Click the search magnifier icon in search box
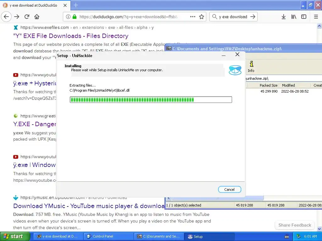 tap(214, 17)
